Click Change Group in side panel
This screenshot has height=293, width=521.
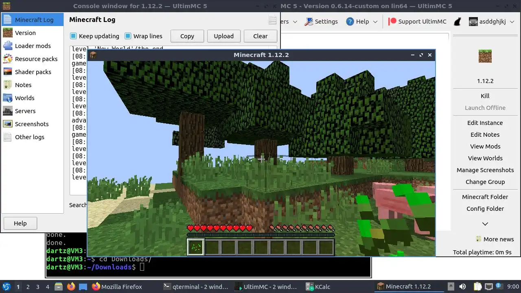pyautogui.click(x=485, y=182)
